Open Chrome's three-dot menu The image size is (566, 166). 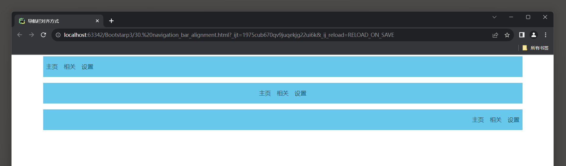tap(546, 35)
